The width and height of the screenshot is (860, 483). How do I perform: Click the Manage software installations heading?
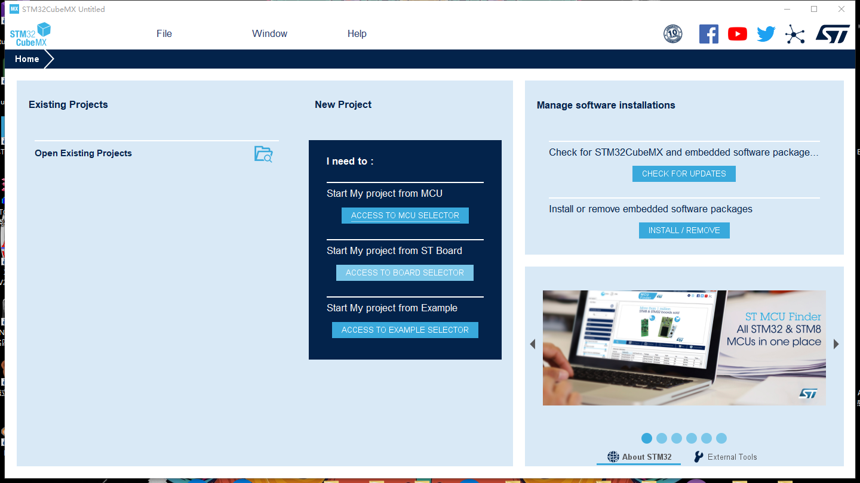pos(606,105)
